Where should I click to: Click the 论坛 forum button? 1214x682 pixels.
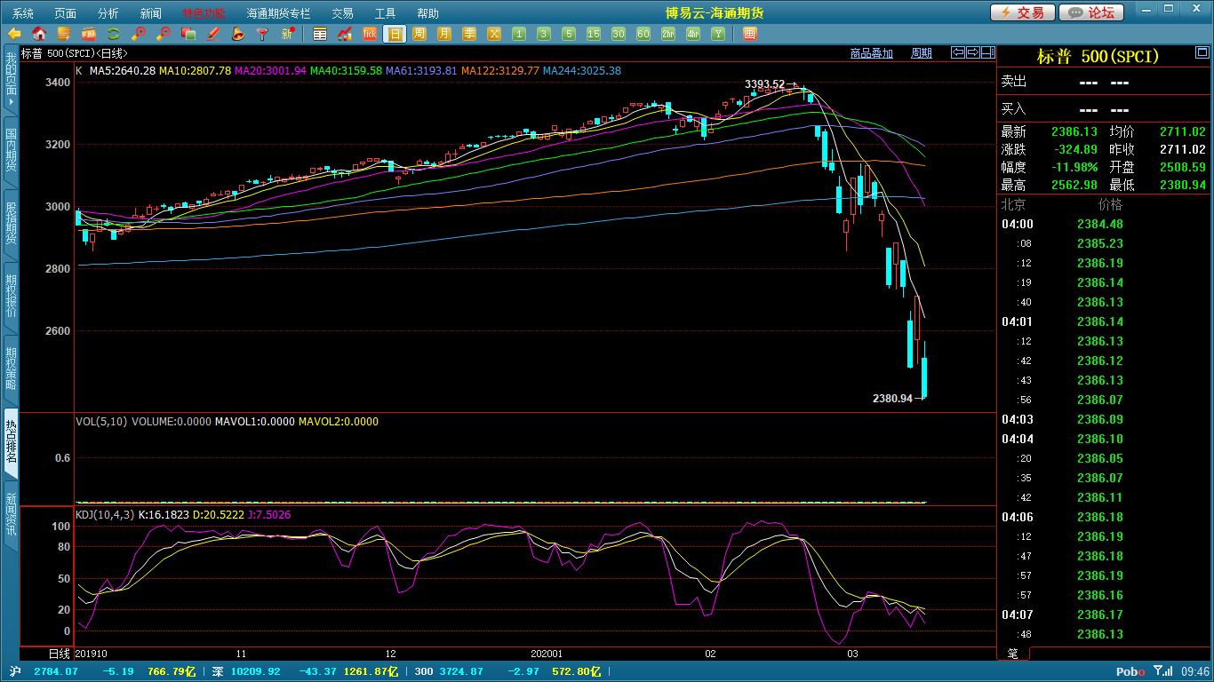1092,12
